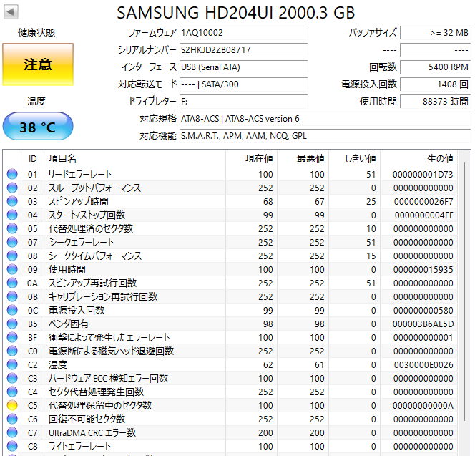
Task: Select the UltraDMA CRC エラー数 attribute name
Action: pyautogui.click(x=92, y=432)
